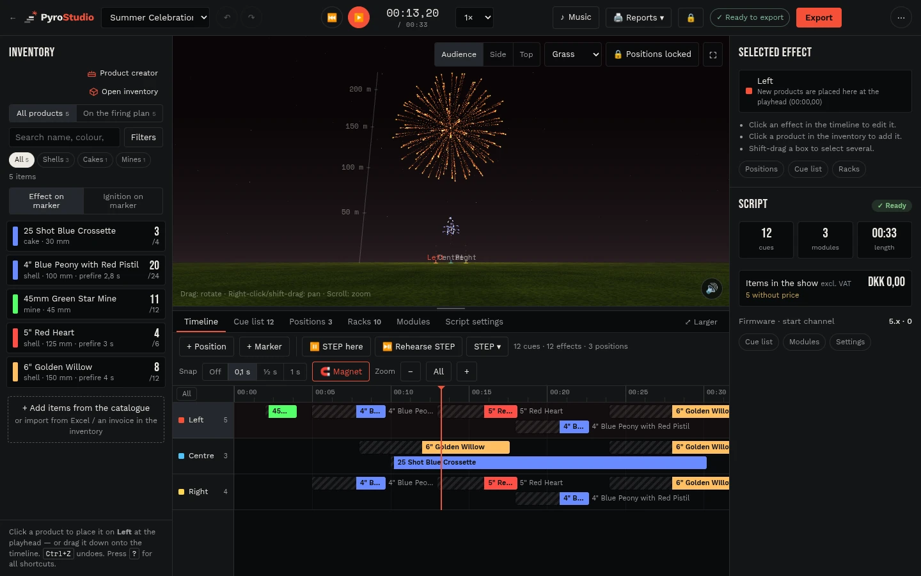Switch to the Cue list tab

(253, 322)
